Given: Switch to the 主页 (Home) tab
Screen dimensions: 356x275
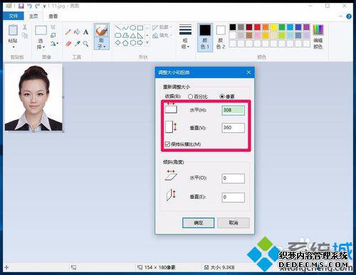Looking at the screenshot, I should coord(33,16).
